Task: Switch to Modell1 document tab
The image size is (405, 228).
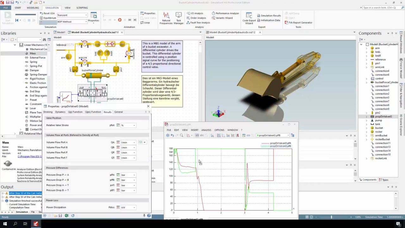Action: (x=59, y=32)
